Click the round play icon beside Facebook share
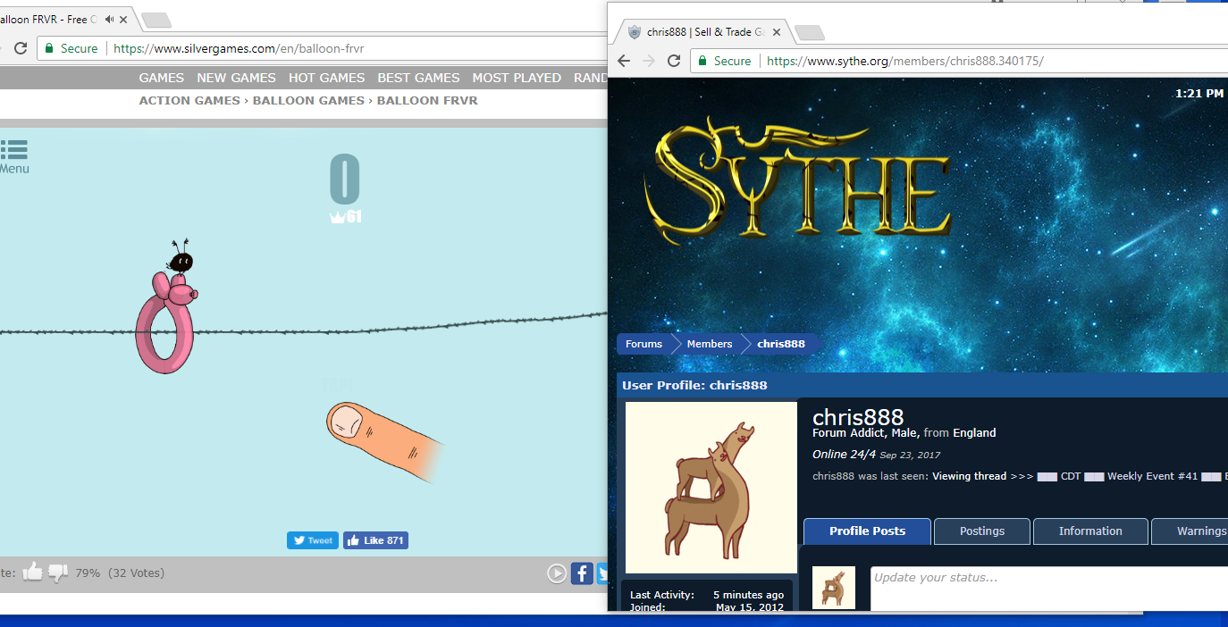 [x=557, y=573]
